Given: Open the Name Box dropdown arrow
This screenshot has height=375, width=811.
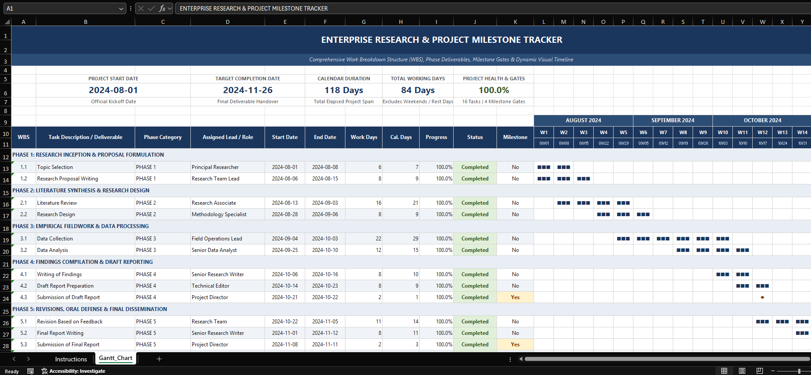Looking at the screenshot, I should click(x=121, y=8).
